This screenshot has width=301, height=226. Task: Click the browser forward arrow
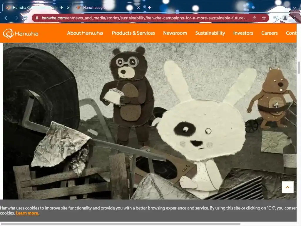16,18
